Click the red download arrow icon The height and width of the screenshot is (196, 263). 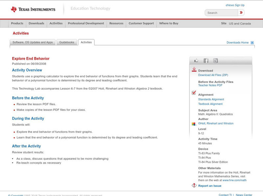pos(194,69)
